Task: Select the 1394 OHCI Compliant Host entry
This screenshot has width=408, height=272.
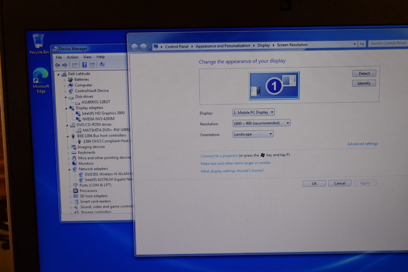Action: click(x=106, y=141)
